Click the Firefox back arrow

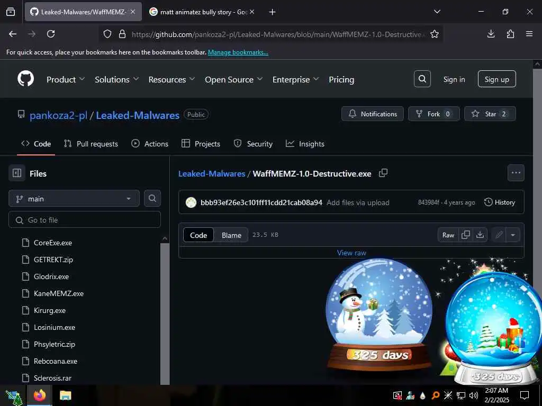13,34
